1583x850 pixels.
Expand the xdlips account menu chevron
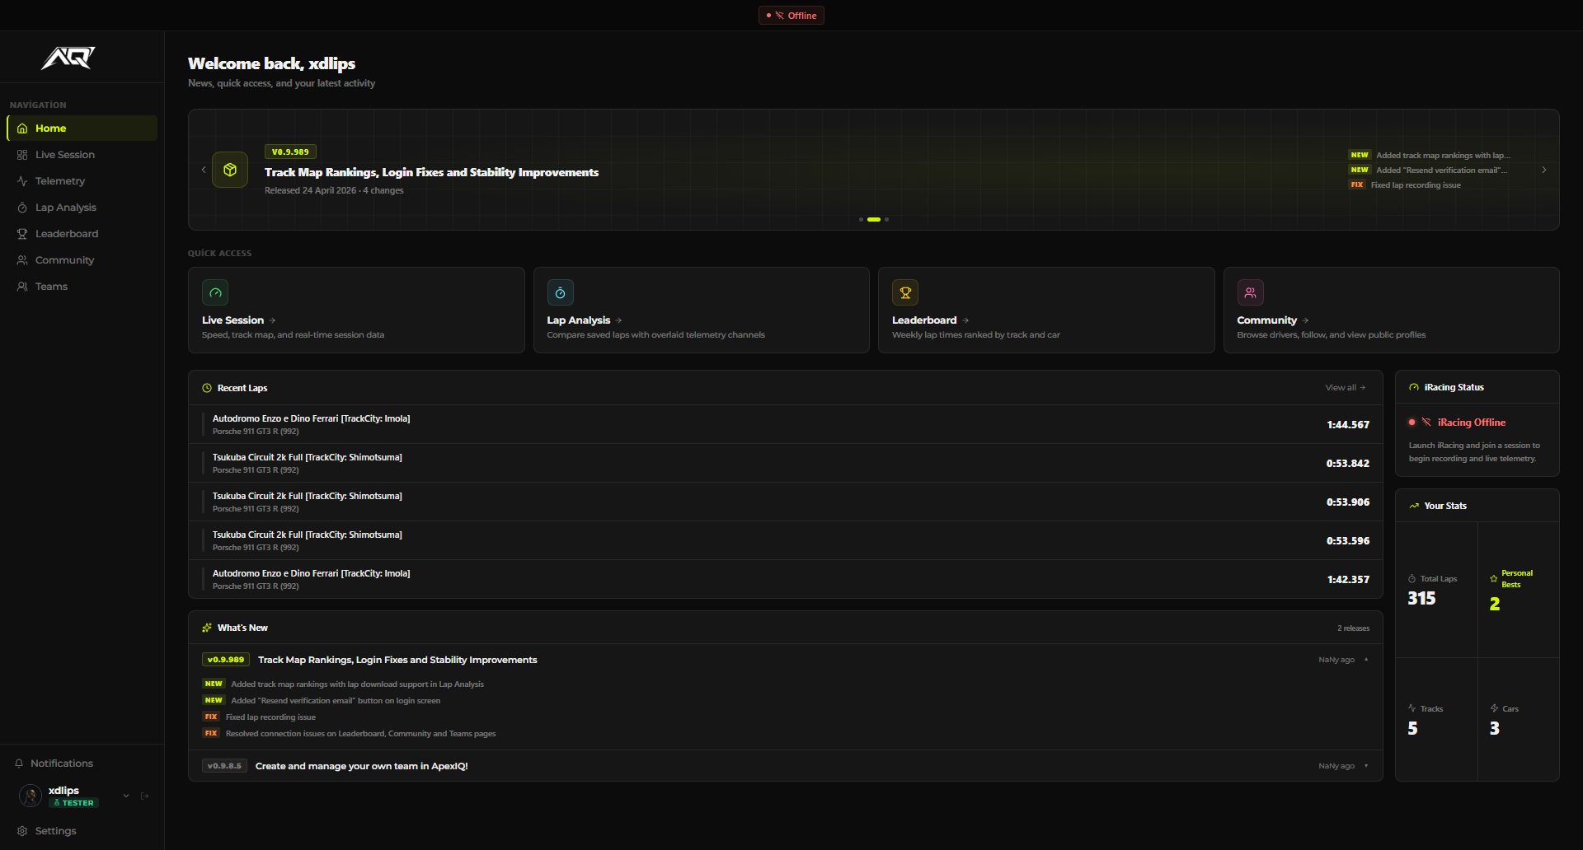tap(126, 796)
